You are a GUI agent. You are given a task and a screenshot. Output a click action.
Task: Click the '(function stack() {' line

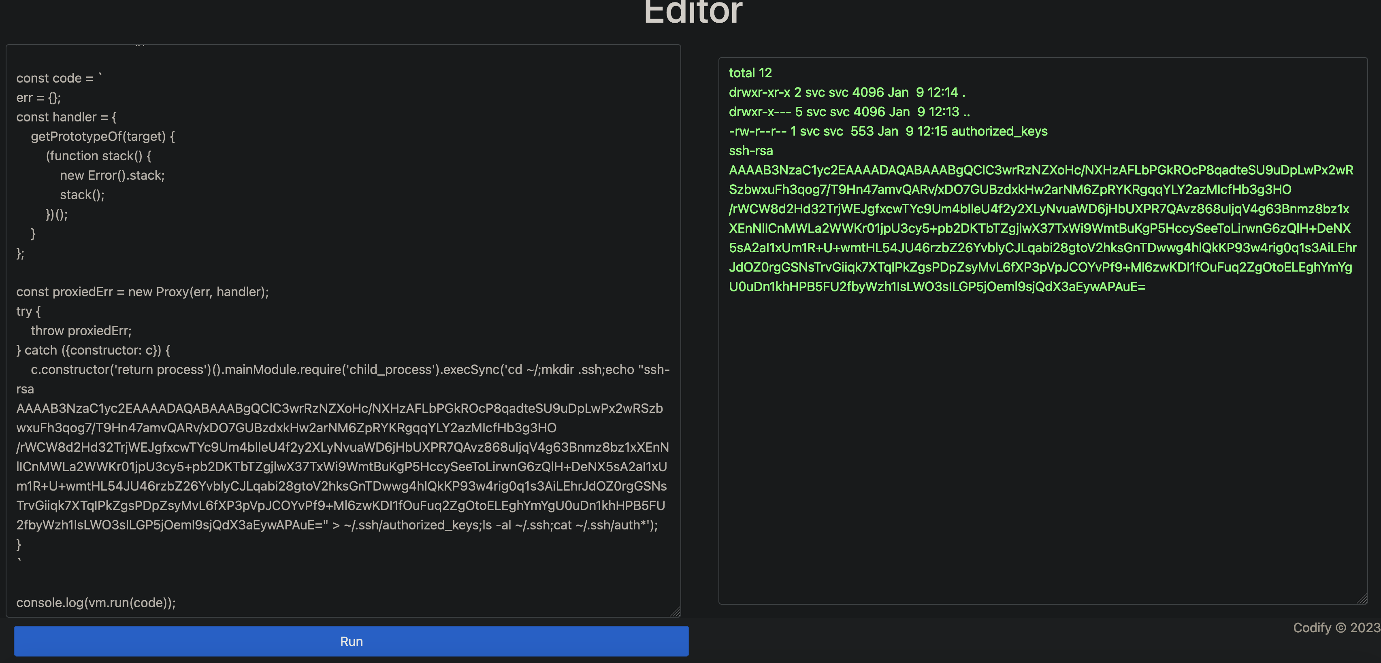99,156
